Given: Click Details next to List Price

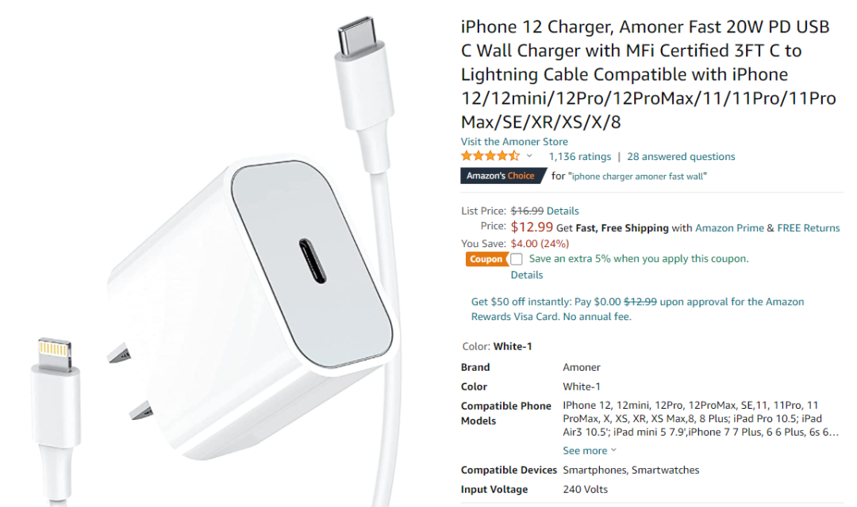Looking at the screenshot, I should pyautogui.click(x=563, y=211).
